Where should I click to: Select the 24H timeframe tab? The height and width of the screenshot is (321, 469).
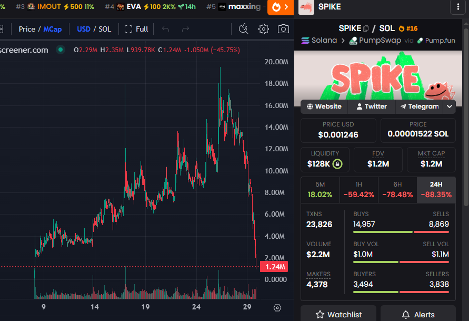[x=436, y=190]
